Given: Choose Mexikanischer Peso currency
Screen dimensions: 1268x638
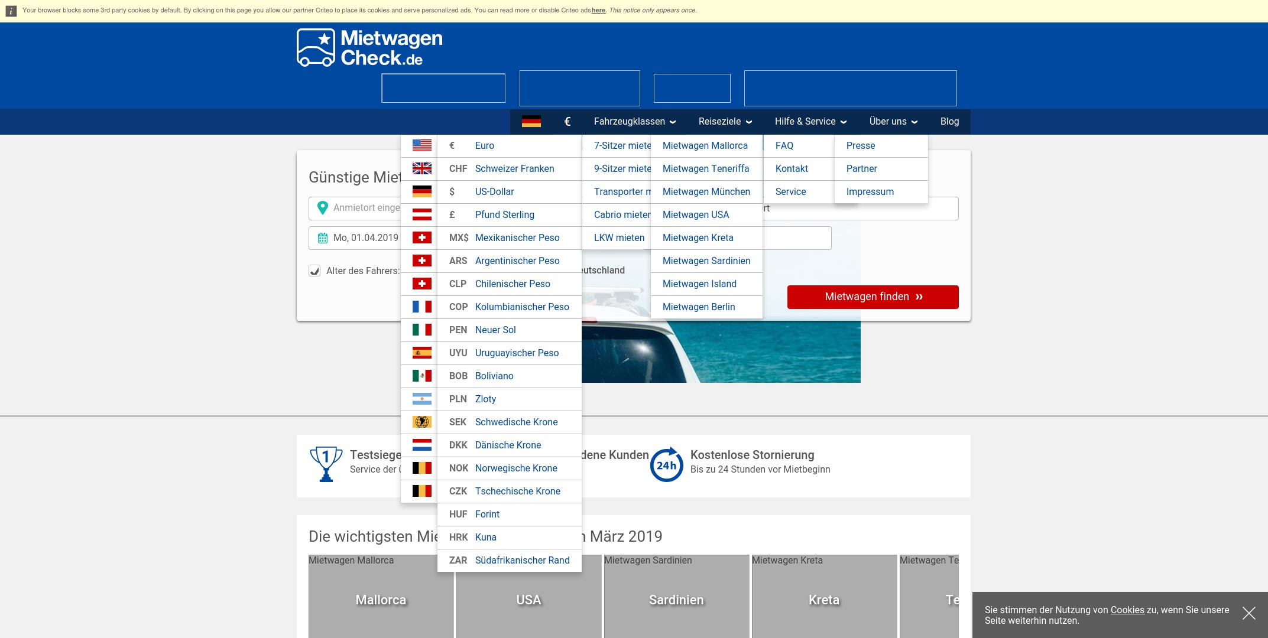Looking at the screenshot, I should [x=509, y=237].
